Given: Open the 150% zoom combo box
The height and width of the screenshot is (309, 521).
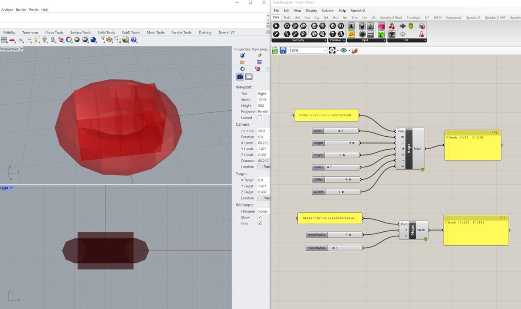Looking at the screenshot, I should tap(308, 50).
